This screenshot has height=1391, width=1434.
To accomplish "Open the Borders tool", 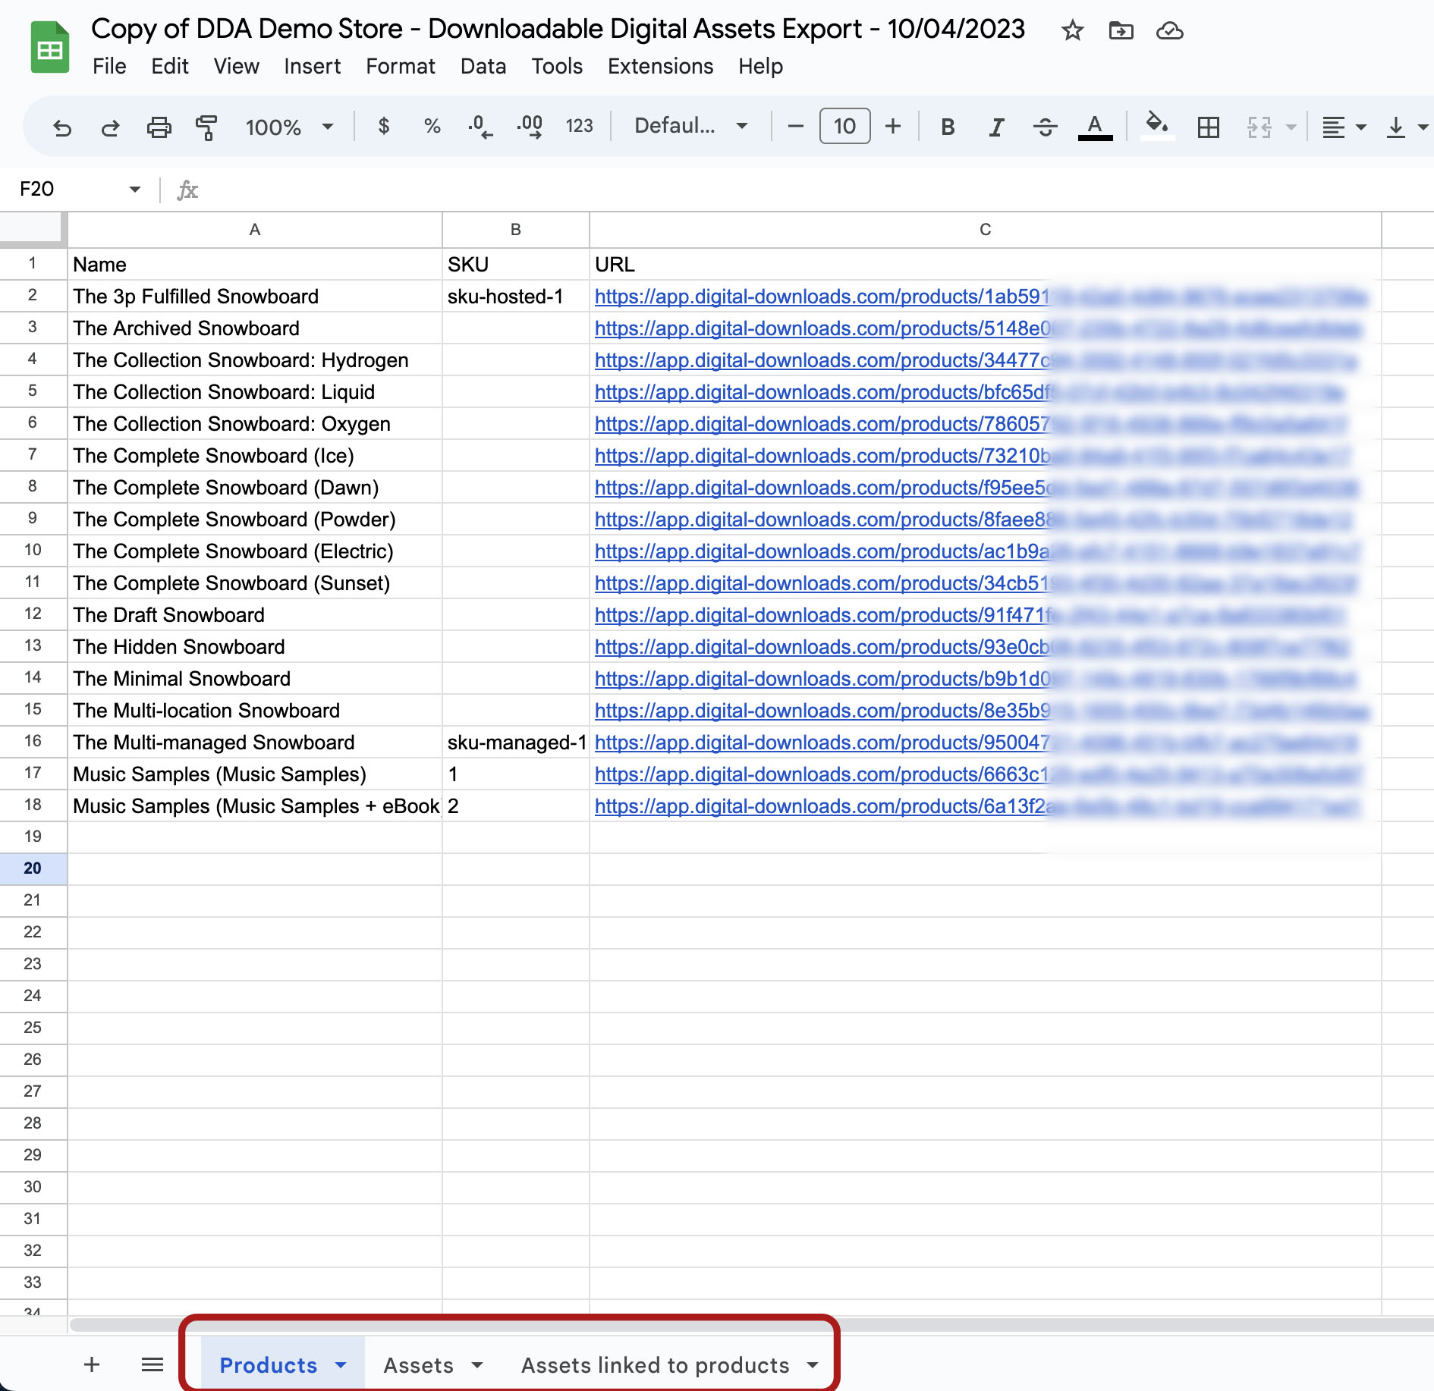I will (x=1208, y=127).
